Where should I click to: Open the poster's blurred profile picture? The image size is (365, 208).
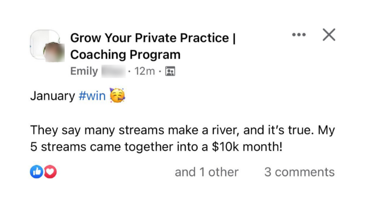pyautogui.click(x=54, y=53)
